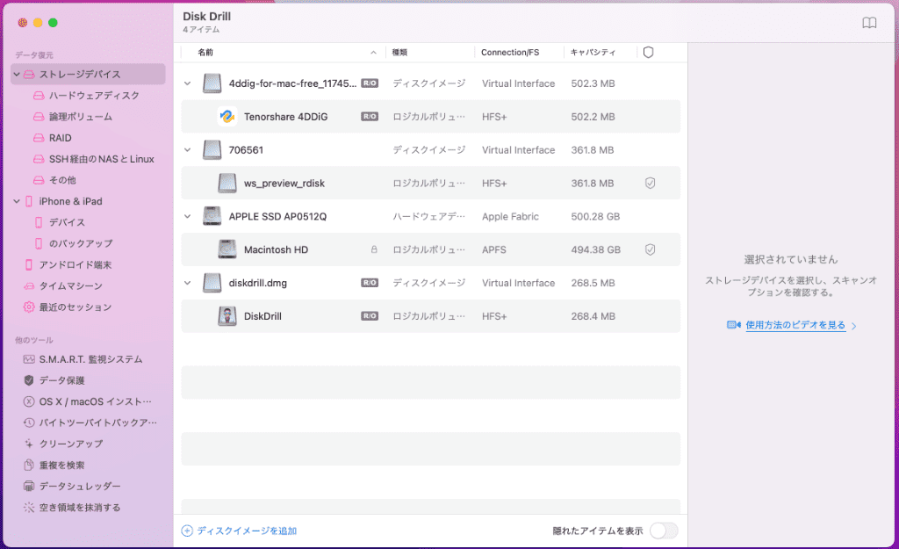The image size is (899, 549).
Task: Click the protection shield column header icon
Action: [x=649, y=52]
